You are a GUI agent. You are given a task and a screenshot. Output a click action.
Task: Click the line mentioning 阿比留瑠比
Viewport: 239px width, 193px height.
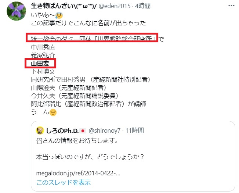[x=88, y=104]
